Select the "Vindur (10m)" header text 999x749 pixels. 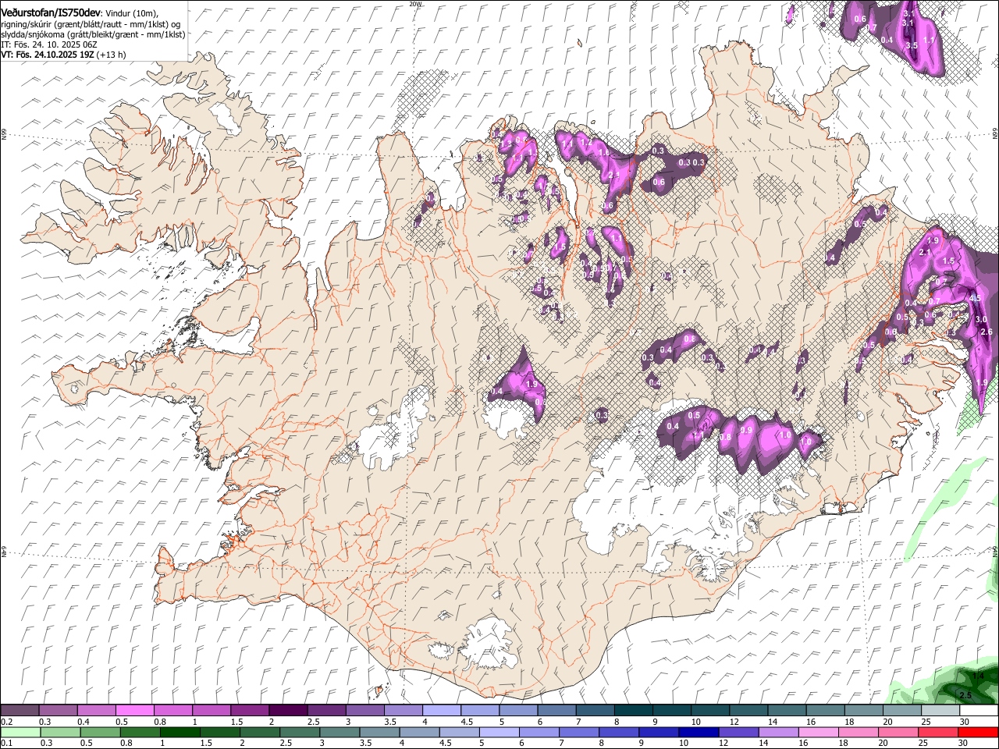pyautogui.click(x=132, y=13)
